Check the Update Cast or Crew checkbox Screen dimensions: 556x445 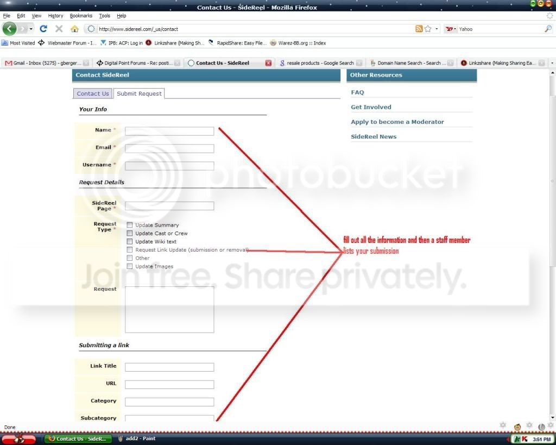click(x=130, y=233)
